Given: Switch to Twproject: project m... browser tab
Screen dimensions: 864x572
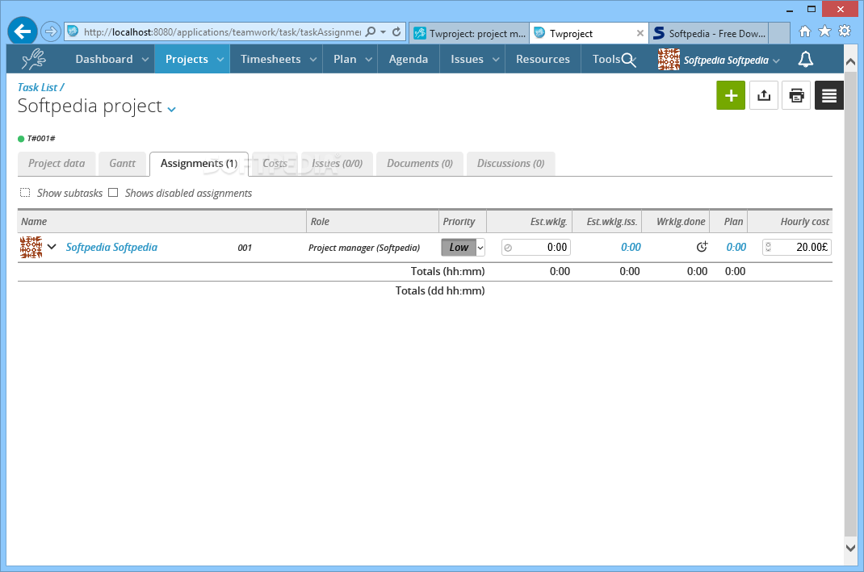Looking at the screenshot, I should coord(469,33).
